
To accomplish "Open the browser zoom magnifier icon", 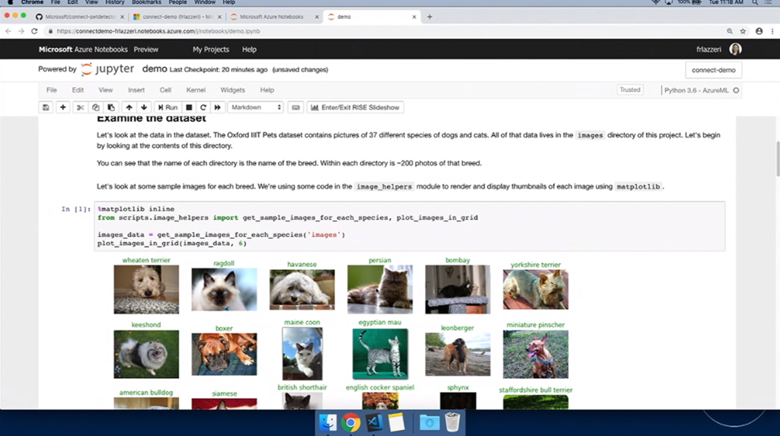I will (x=730, y=31).
